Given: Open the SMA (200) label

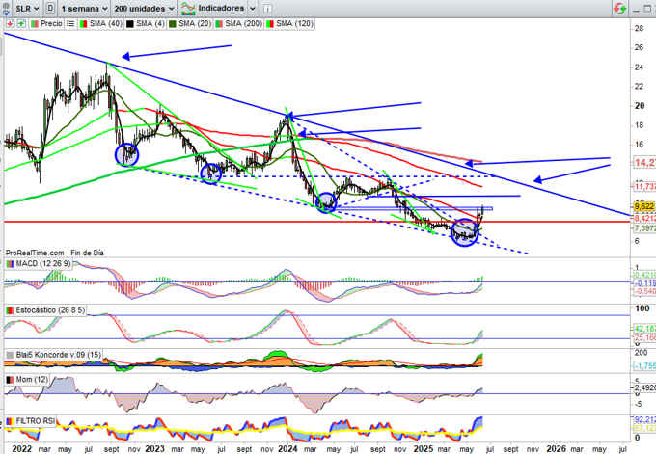Looking at the screenshot, I should [243, 24].
